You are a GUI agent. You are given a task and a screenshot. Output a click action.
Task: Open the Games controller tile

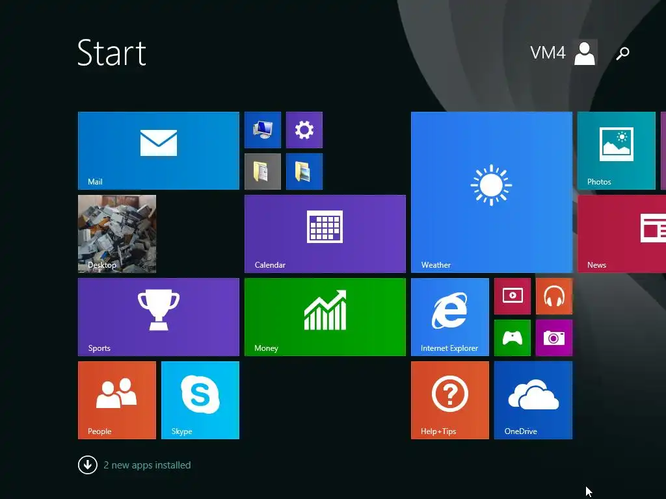[513, 338]
